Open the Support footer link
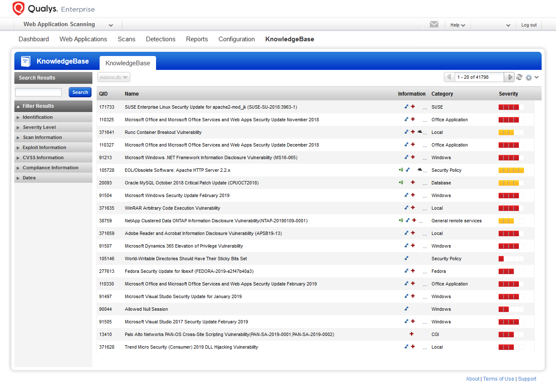This screenshot has width=556, height=384. (527, 379)
